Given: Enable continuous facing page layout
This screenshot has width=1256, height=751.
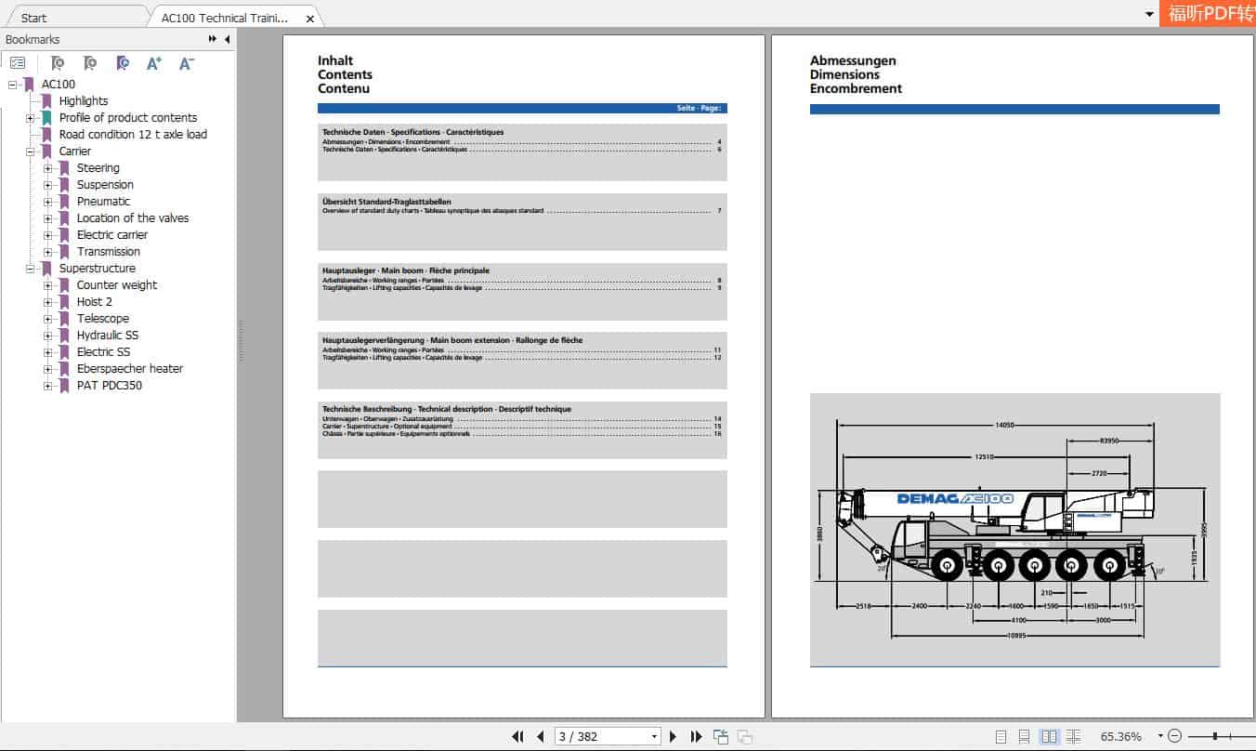Looking at the screenshot, I should (x=1074, y=736).
